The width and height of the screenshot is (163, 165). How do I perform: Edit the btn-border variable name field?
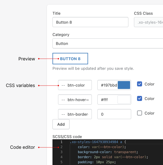75,114
